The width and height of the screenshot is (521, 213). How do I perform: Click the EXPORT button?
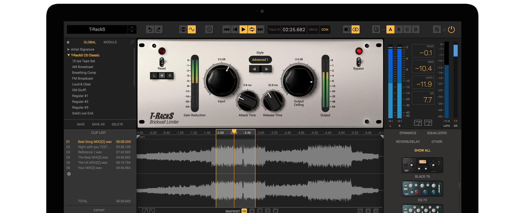click(99, 210)
